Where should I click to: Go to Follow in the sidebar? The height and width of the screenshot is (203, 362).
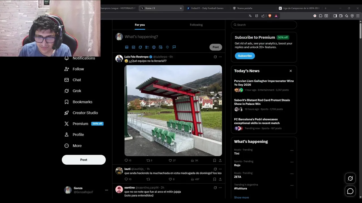point(74,69)
